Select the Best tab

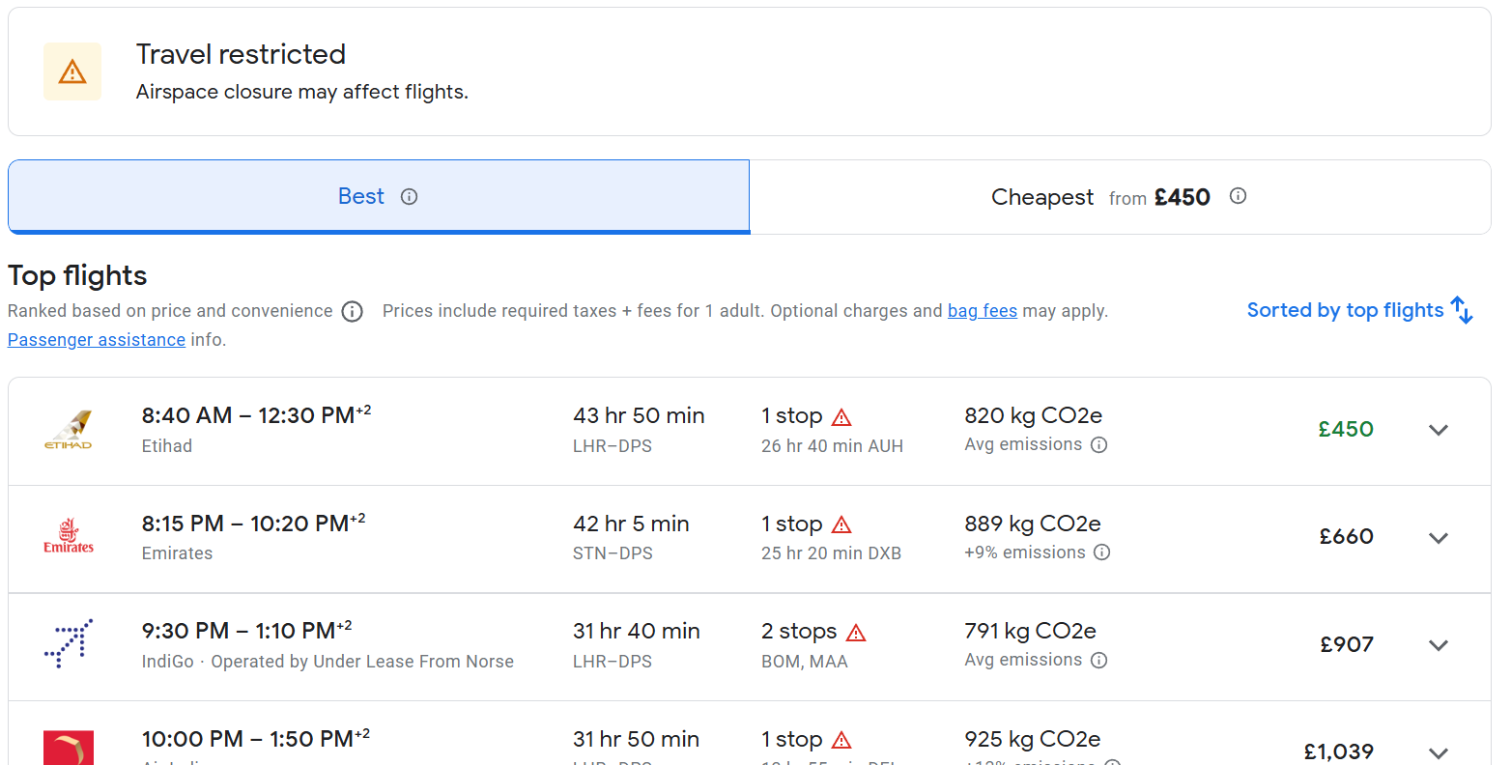(379, 197)
